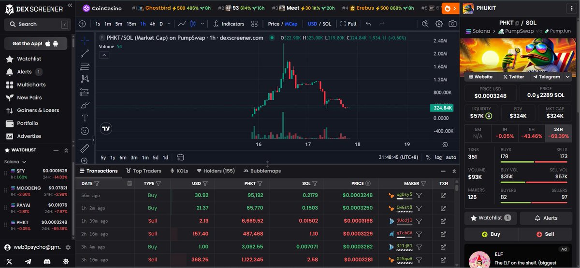Open the go-to-date calendar icon

pos(180,157)
